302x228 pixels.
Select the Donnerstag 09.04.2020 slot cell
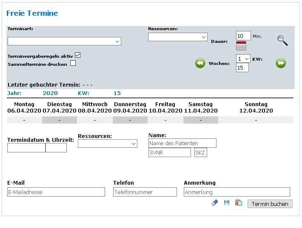(130, 120)
